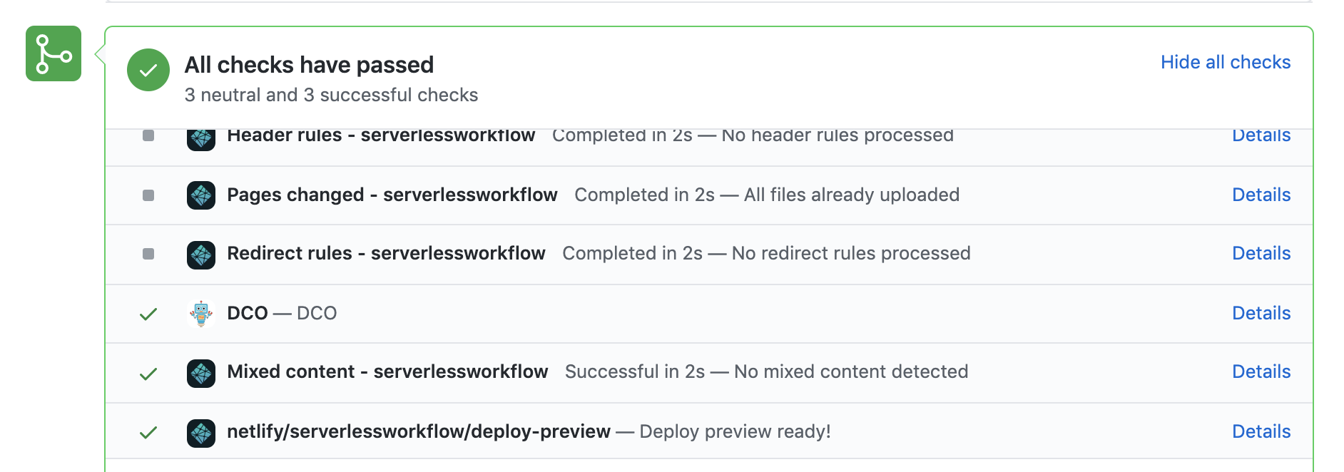Open Details for Mixed content check
Viewport: 1344px width, 472px height.
(1261, 372)
